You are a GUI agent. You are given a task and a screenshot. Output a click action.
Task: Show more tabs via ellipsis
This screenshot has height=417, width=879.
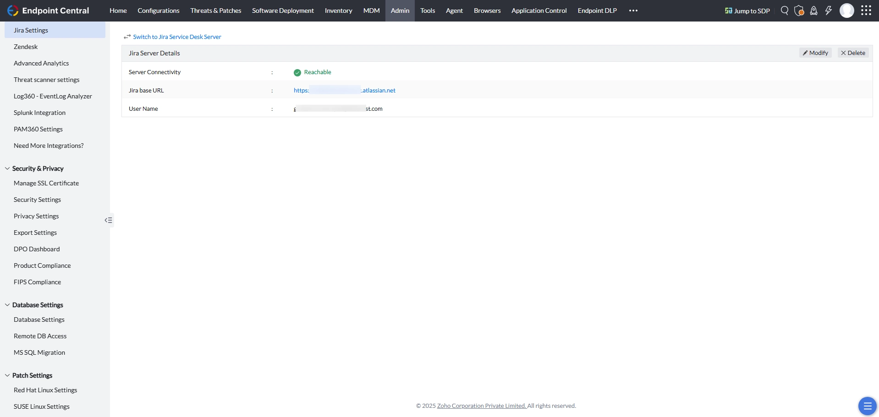point(633,11)
